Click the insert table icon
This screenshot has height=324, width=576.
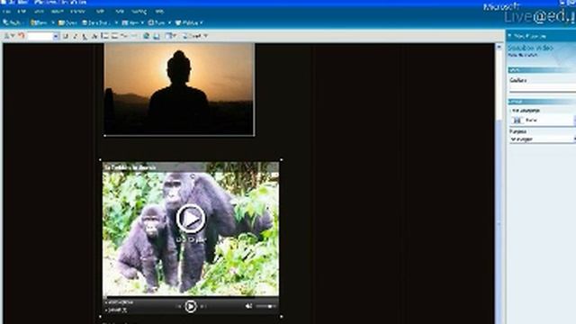168,36
